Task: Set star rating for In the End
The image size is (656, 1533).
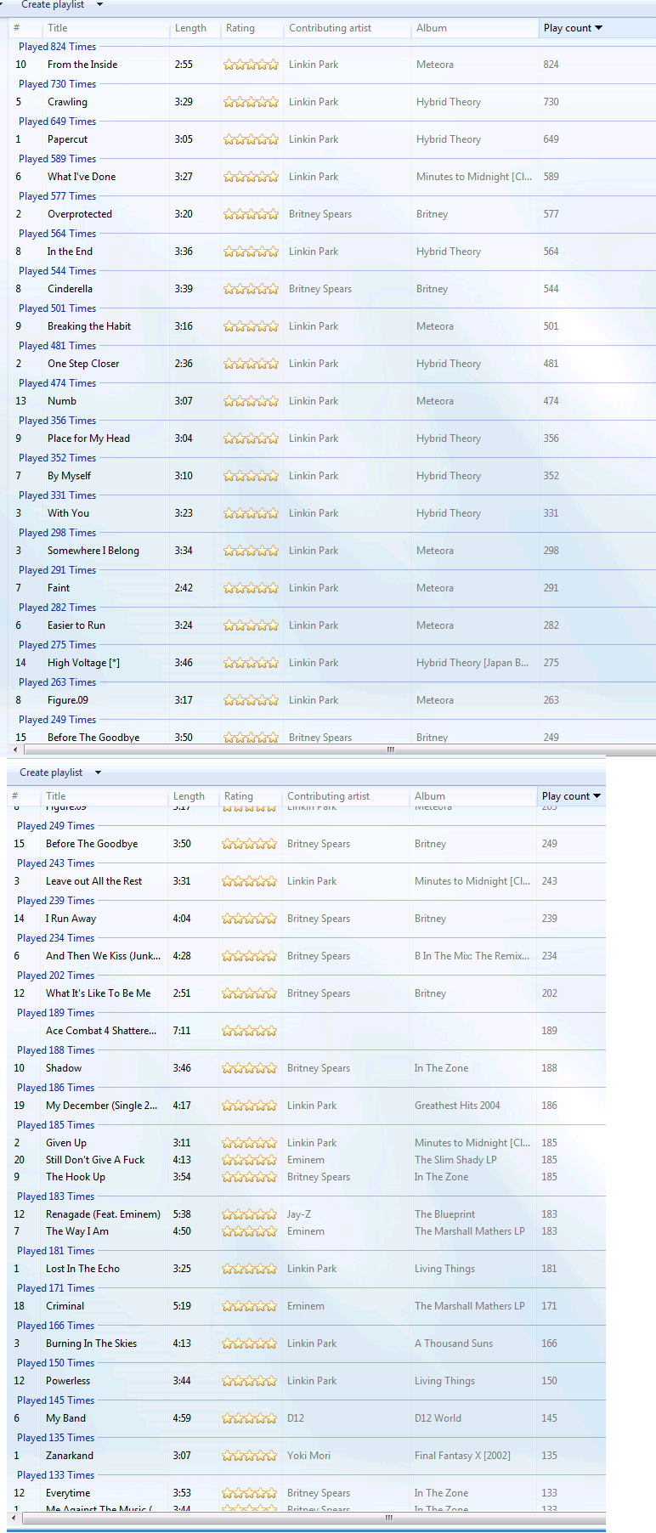Action: pos(251,252)
